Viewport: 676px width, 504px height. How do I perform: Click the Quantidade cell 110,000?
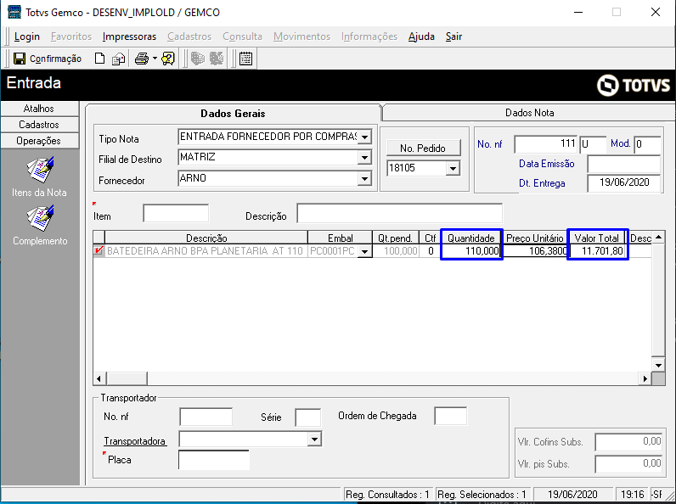tap(471, 251)
